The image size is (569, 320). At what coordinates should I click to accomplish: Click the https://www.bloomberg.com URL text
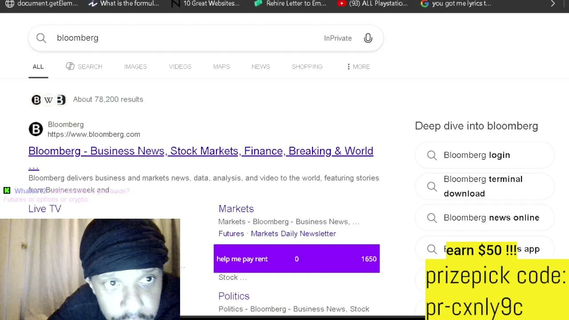[94, 134]
